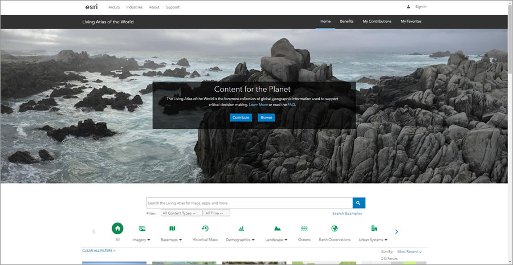The width and height of the screenshot is (513, 265).
Task: Click the Content for the Planet heading
Action: coord(253,89)
